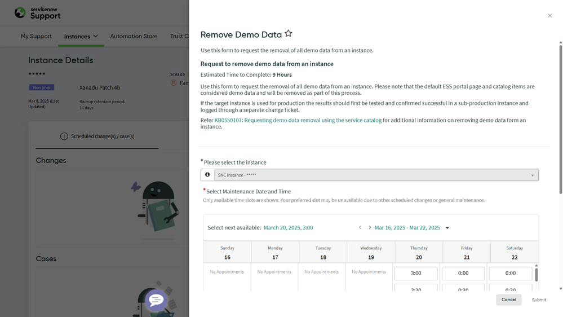This screenshot has width=563, height=317.
Task: Click Sunday No Appointments cell
Action: coord(227,272)
